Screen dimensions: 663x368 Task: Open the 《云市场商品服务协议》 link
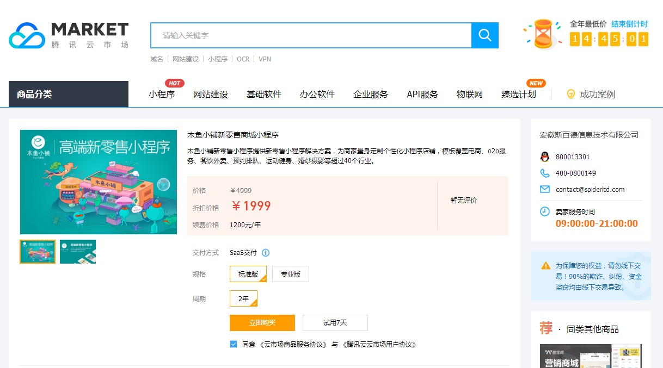pyautogui.click(x=294, y=345)
